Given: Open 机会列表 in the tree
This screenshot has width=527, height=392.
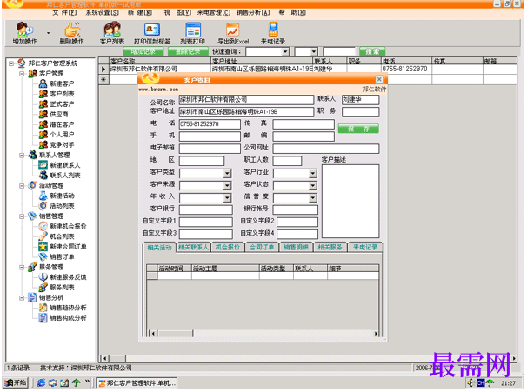Looking at the screenshot, I should (x=62, y=236).
